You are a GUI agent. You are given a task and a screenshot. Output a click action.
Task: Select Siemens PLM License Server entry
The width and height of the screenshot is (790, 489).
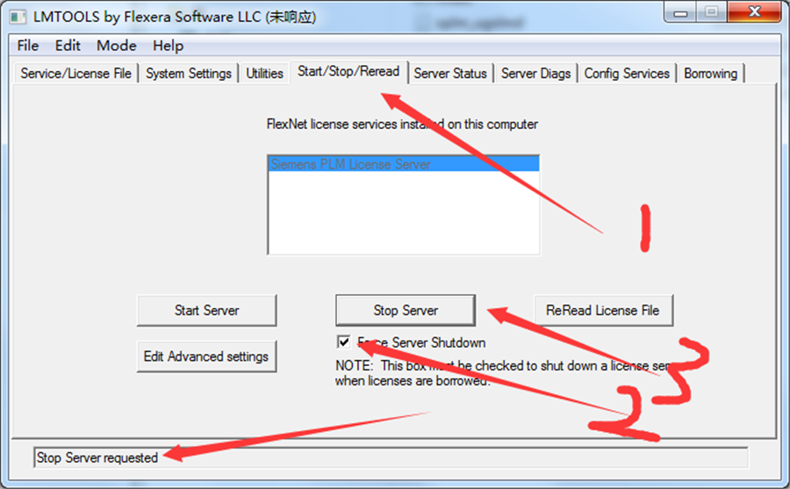pyautogui.click(x=404, y=164)
